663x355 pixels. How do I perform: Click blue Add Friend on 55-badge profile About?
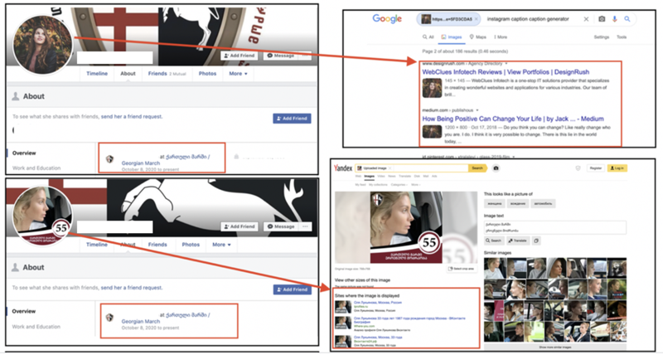click(293, 289)
